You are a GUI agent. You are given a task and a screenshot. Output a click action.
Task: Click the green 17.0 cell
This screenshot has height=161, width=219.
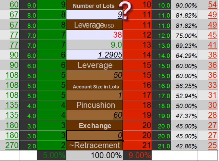161,95
